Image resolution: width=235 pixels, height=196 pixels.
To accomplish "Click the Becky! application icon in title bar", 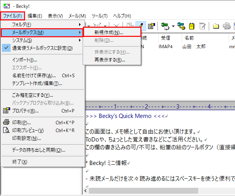I will point(7,6).
